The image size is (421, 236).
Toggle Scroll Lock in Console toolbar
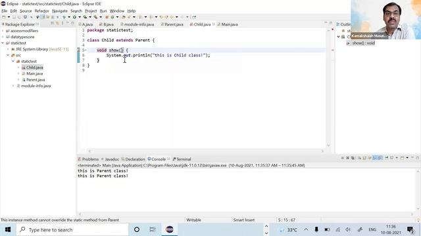coord(364,158)
